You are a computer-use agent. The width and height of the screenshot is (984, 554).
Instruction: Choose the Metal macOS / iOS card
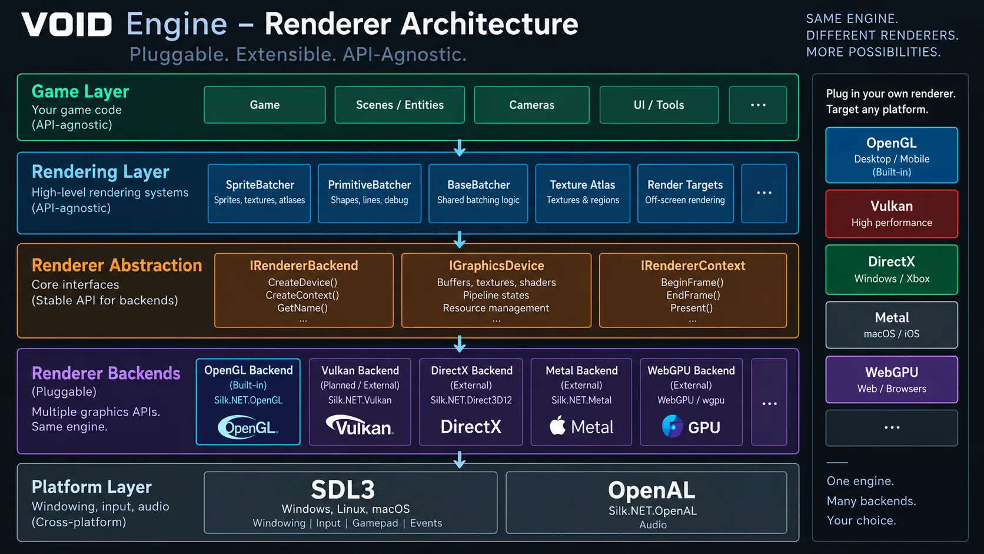(892, 325)
